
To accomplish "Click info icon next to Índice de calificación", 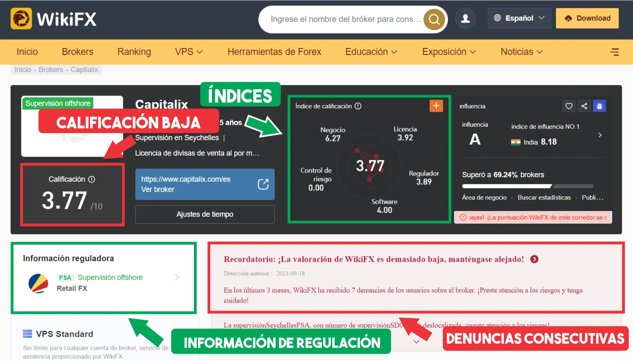I will coord(358,106).
